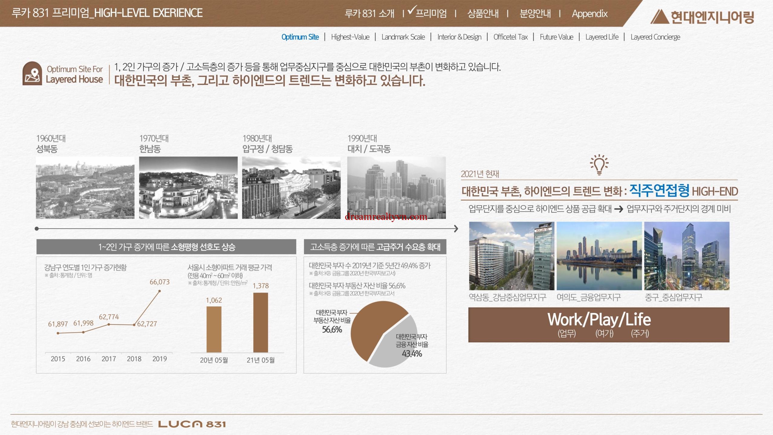Select the 1970년대 한남동 photo
773x435 pixels.
coord(188,188)
